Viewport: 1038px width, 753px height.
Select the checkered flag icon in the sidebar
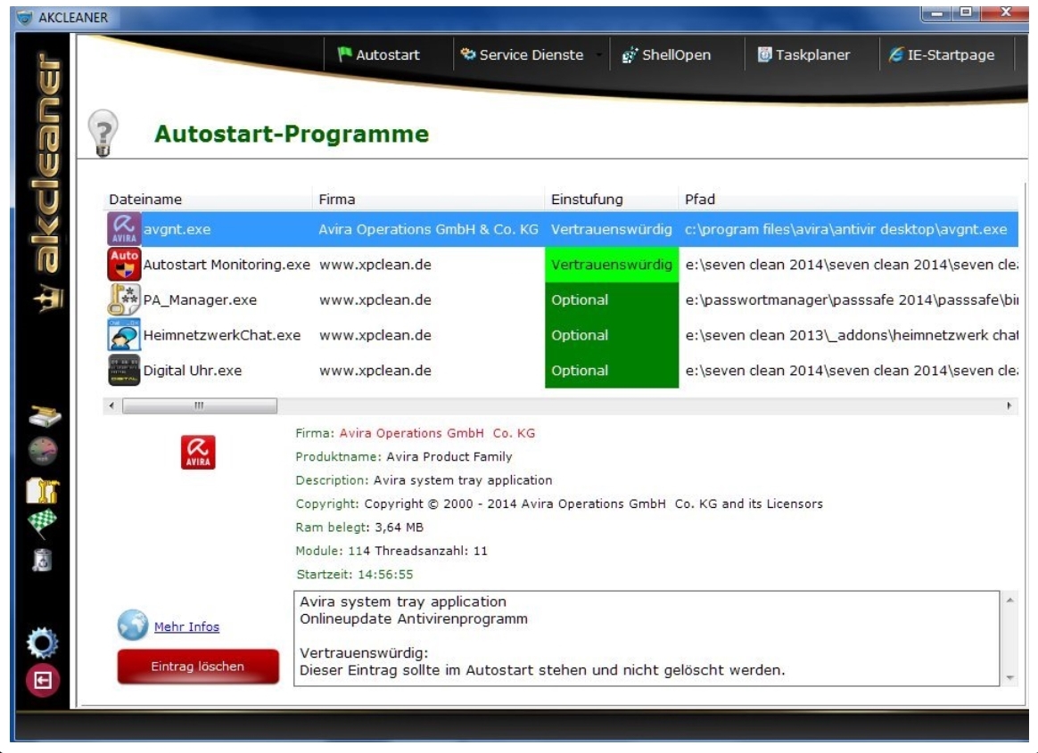click(43, 523)
